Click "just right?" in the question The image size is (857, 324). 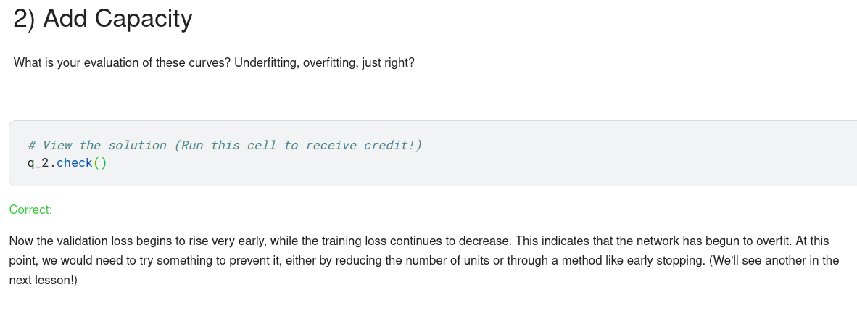click(x=389, y=62)
